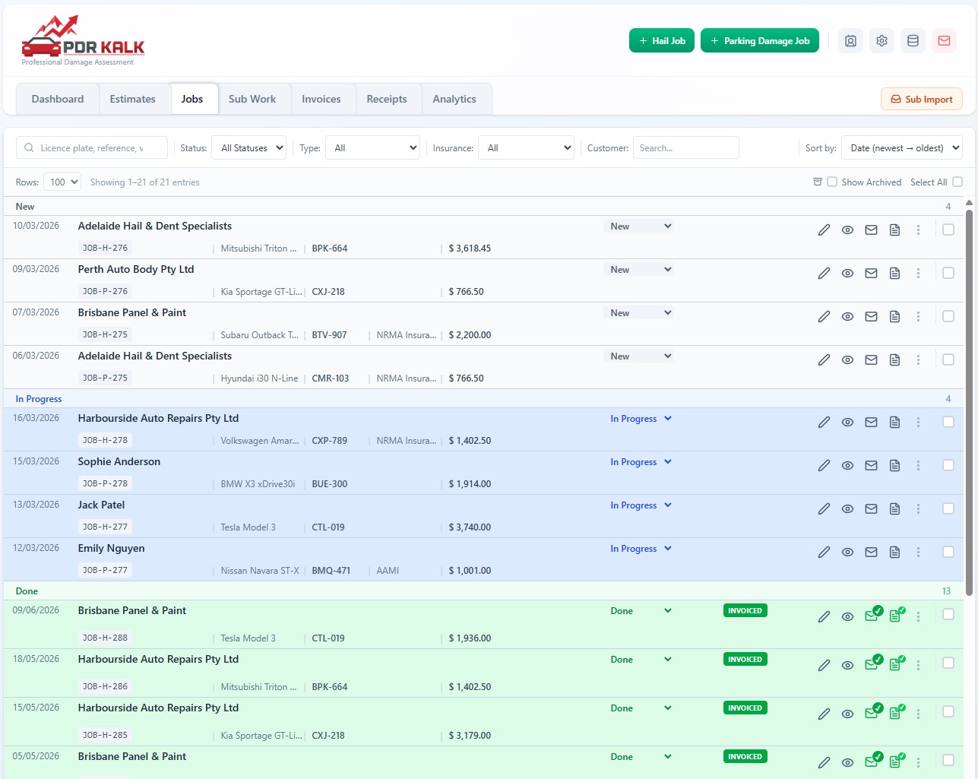The width and height of the screenshot is (978, 779).
Task: Select the checkbox for Sophie Anderson's job
Action: pyautogui.click(x=948, y=465)
